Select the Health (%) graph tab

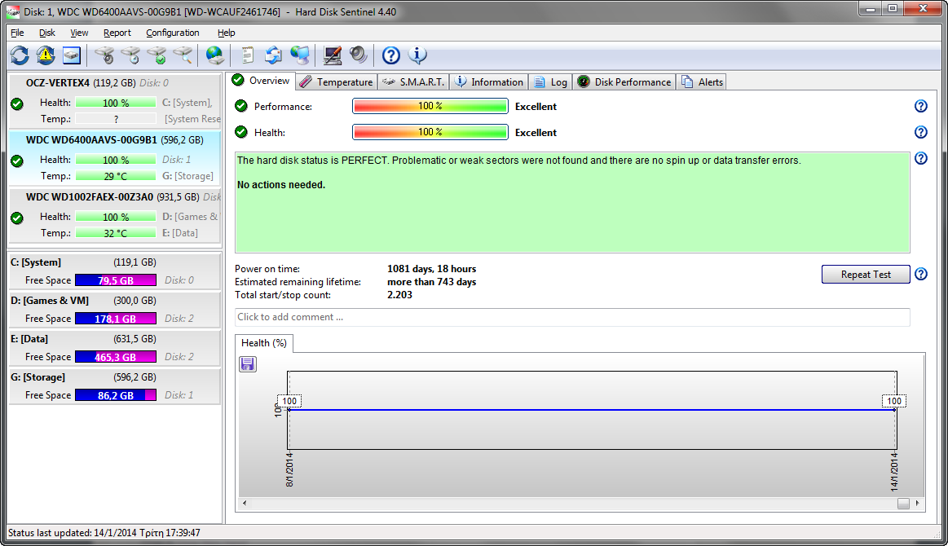tap(264, 343)
